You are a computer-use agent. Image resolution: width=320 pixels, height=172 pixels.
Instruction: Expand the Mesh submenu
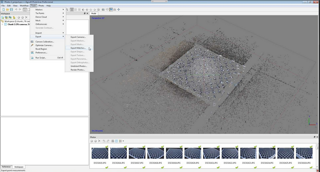[x=48, y=20]
